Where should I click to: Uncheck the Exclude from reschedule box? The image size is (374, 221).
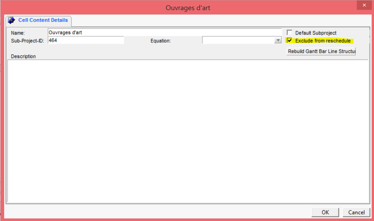tap(289, 40)
